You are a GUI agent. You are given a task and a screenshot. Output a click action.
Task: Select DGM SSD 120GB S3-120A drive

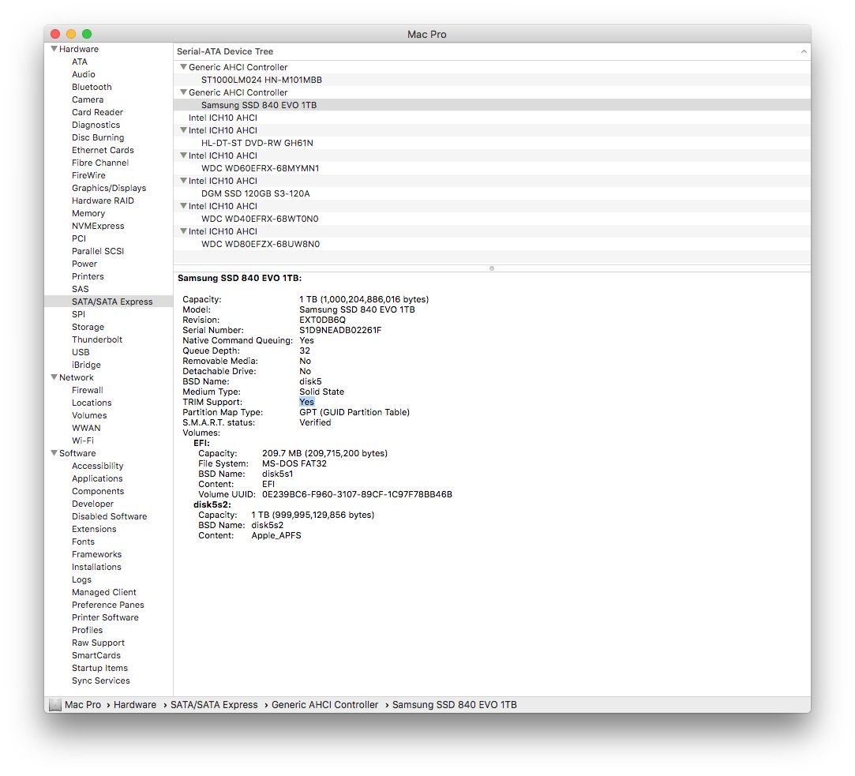point(492,193)
